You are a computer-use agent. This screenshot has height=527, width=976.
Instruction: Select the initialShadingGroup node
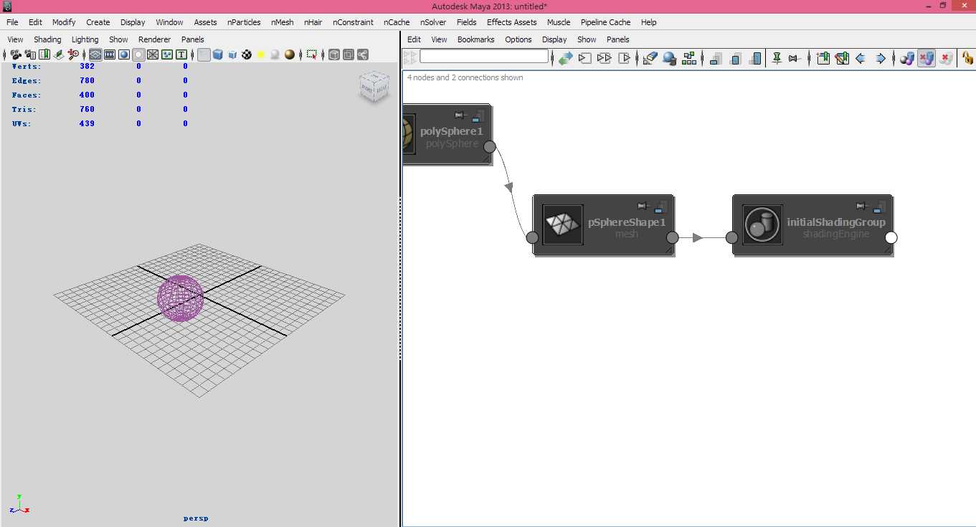(x=812, y=224)
